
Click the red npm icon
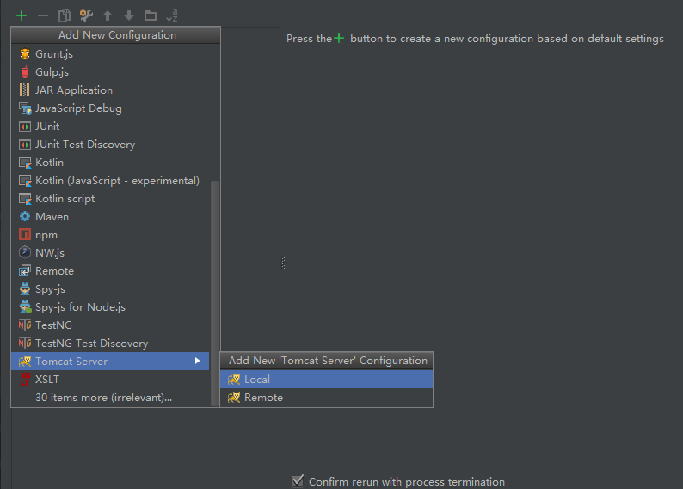tap(25, 235)
